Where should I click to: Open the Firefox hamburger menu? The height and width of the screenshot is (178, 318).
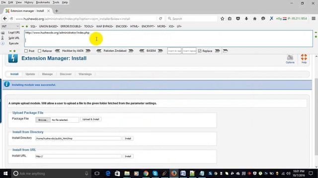(x=314, y=19)
